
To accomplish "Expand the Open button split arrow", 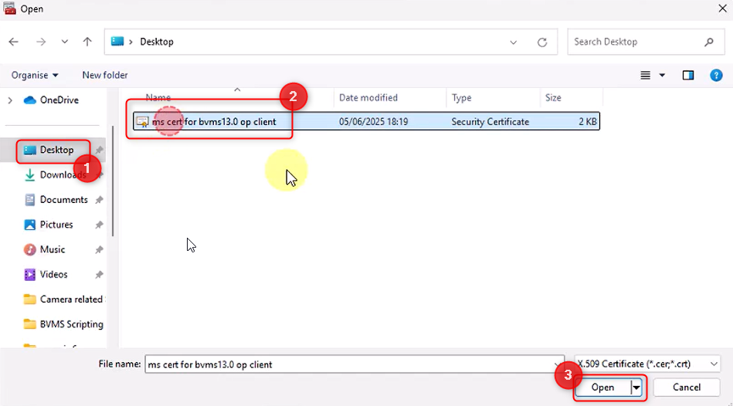I will pos(636,387).
